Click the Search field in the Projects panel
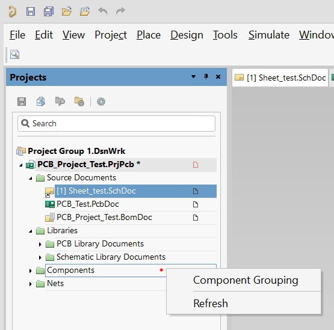This screenshot has height=330, width=334. [116, 123]
